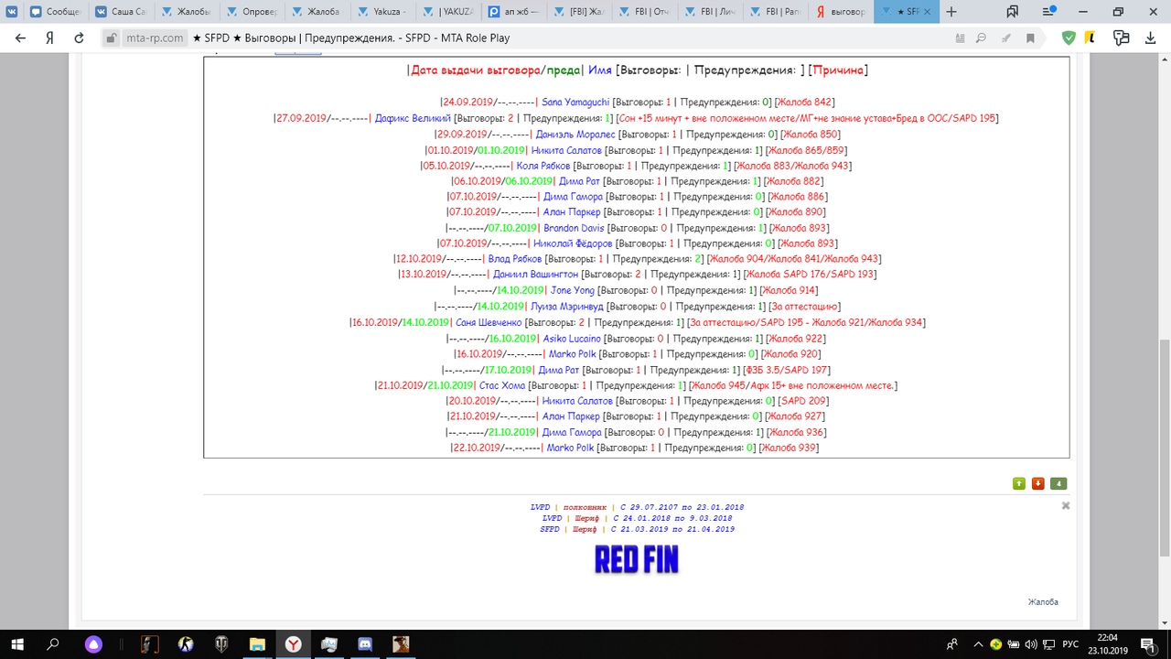Viewport: 1171px width, 659px height.
Task: Click the reason text [Жалоба 842]
Action: pos(804,103)
